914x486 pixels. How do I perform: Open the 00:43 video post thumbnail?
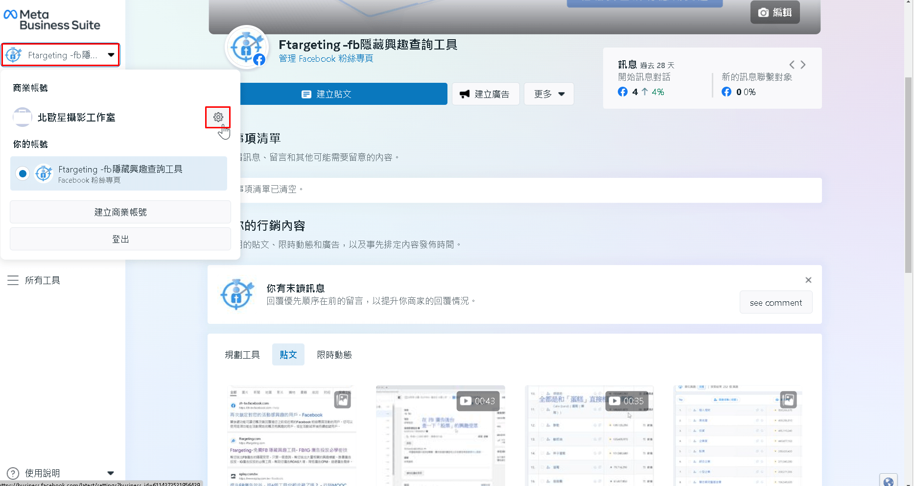(441, 436)
